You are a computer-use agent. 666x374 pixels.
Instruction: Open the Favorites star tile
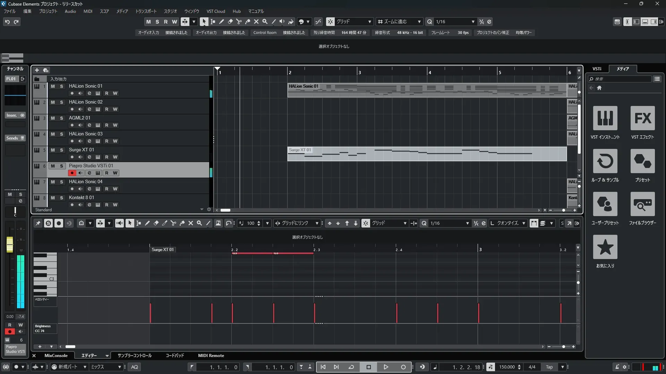point(605,247)
